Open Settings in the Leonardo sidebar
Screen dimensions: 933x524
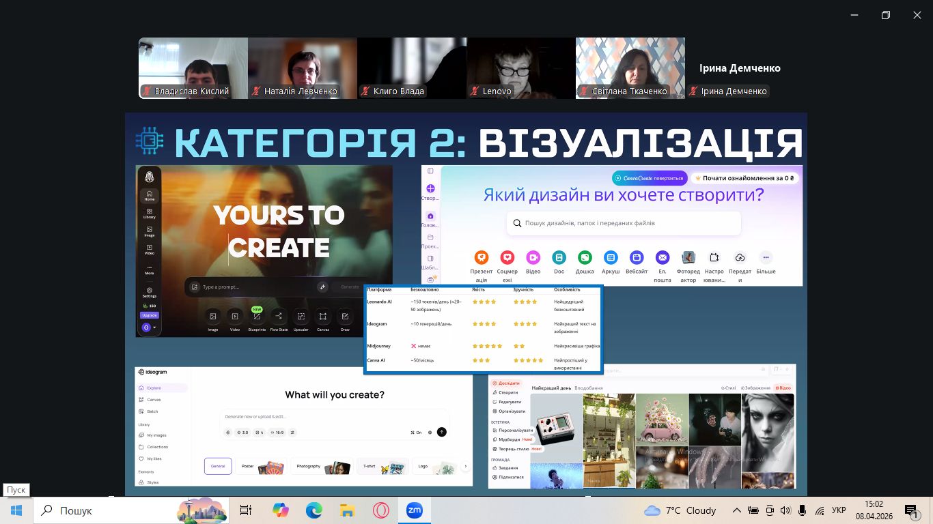149,293
